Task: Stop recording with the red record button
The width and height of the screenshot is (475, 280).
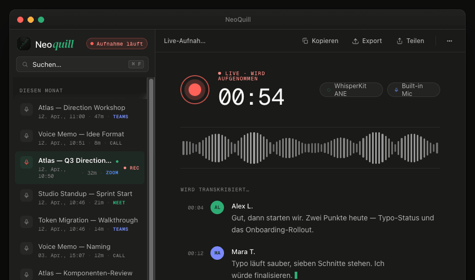Action: 195,90
